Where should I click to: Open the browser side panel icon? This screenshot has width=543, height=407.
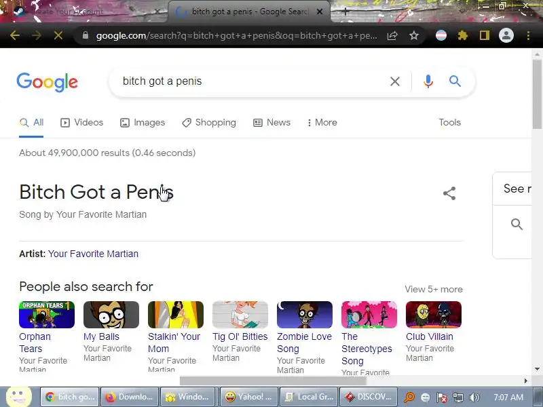[484, 35]
